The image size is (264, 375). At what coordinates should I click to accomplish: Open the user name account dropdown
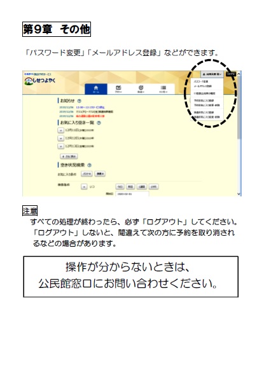[x=212, y=74]
